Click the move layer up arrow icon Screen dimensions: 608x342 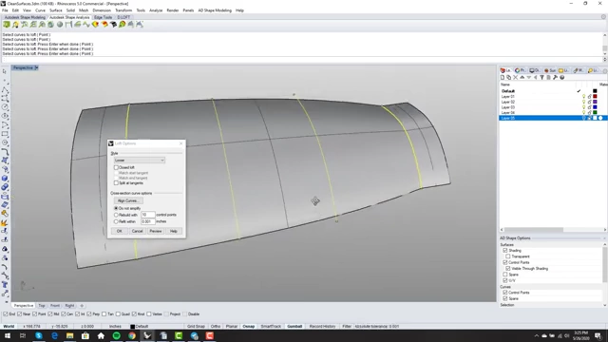(522, 78)
